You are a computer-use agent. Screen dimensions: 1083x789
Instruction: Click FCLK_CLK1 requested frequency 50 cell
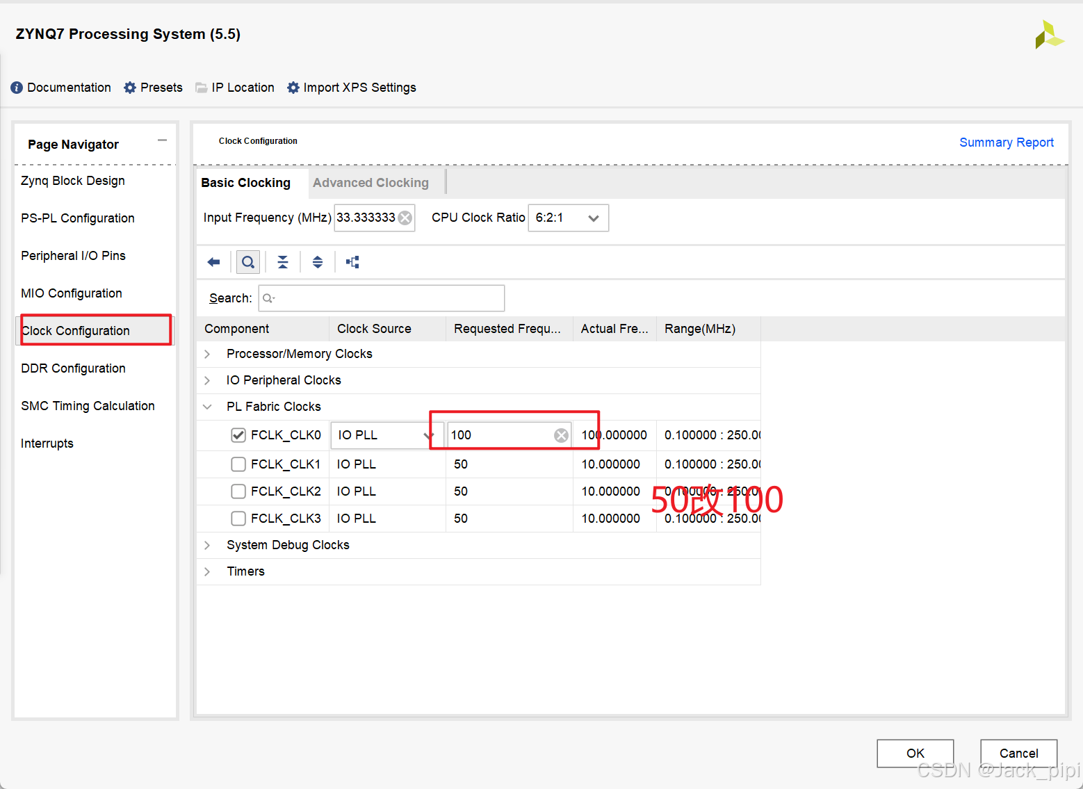click(x=510, y=464)
